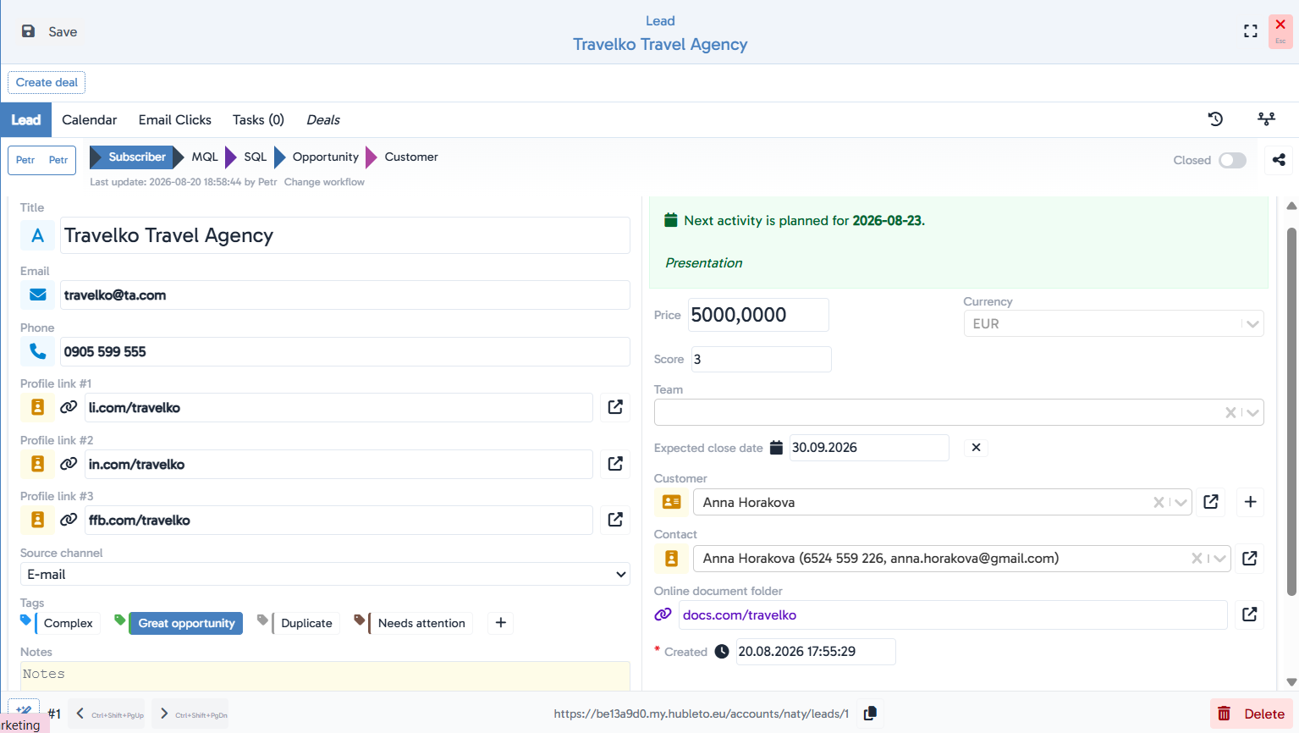Image resolution: width=1299 pixels, height=733 pixels.
Task: Enter fullscreen with the expand icon
Action: pos(1250,31)
